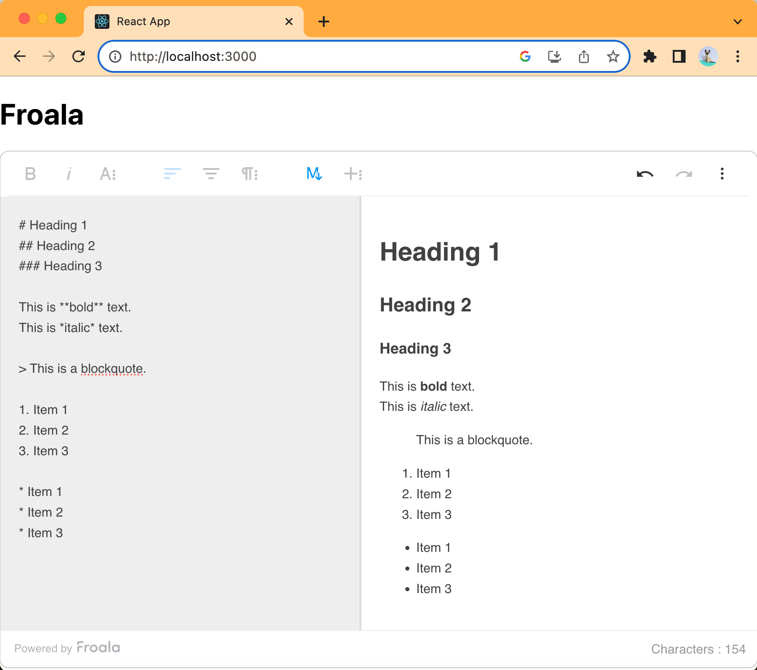Toggle the browser side panel
This screenshot has height=670, width=757.
tap(679, 56)
